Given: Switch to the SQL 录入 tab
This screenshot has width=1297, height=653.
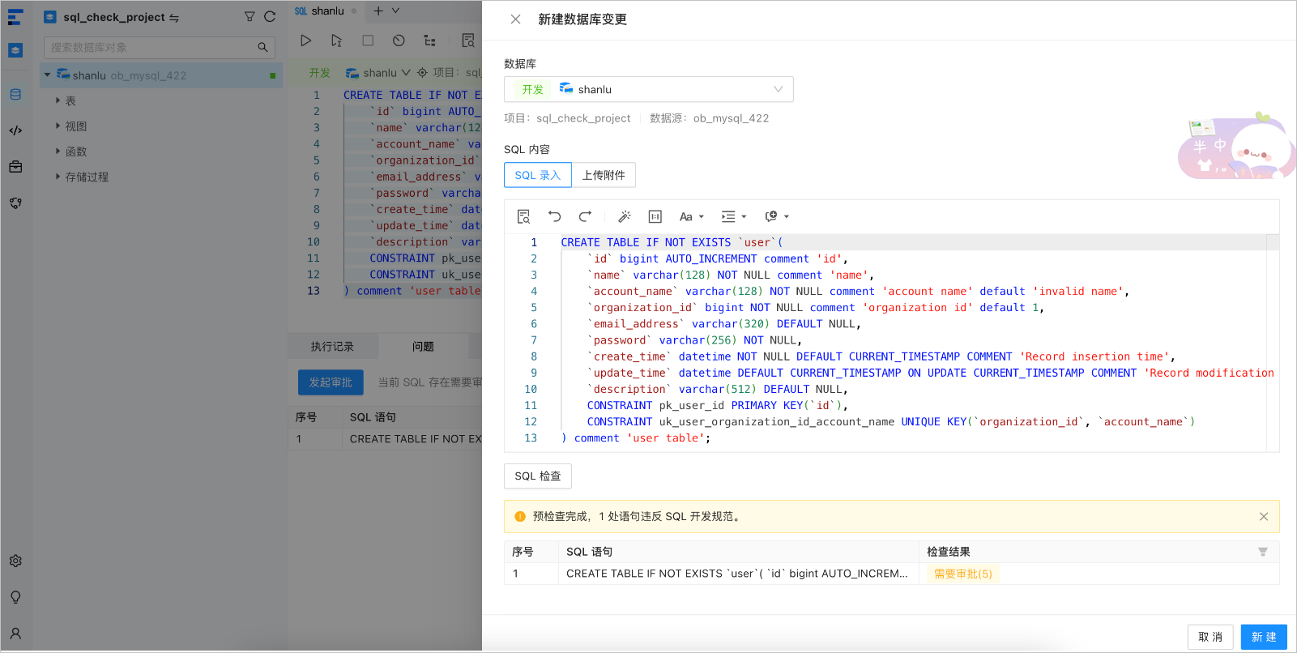Looking at the screenshot, I should (x=538, y=175).
